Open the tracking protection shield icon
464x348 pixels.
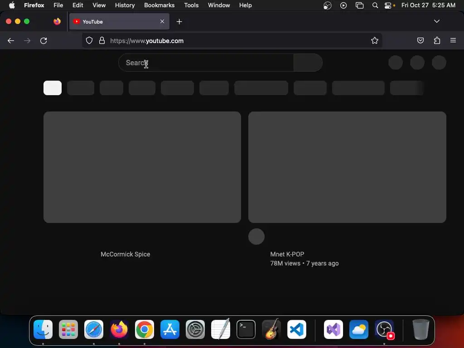point(89,40)
